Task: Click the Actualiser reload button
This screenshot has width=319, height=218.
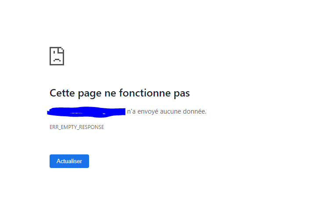Action: 69,161
